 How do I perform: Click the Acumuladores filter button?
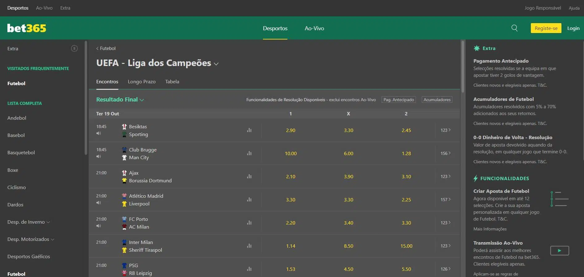437,100
